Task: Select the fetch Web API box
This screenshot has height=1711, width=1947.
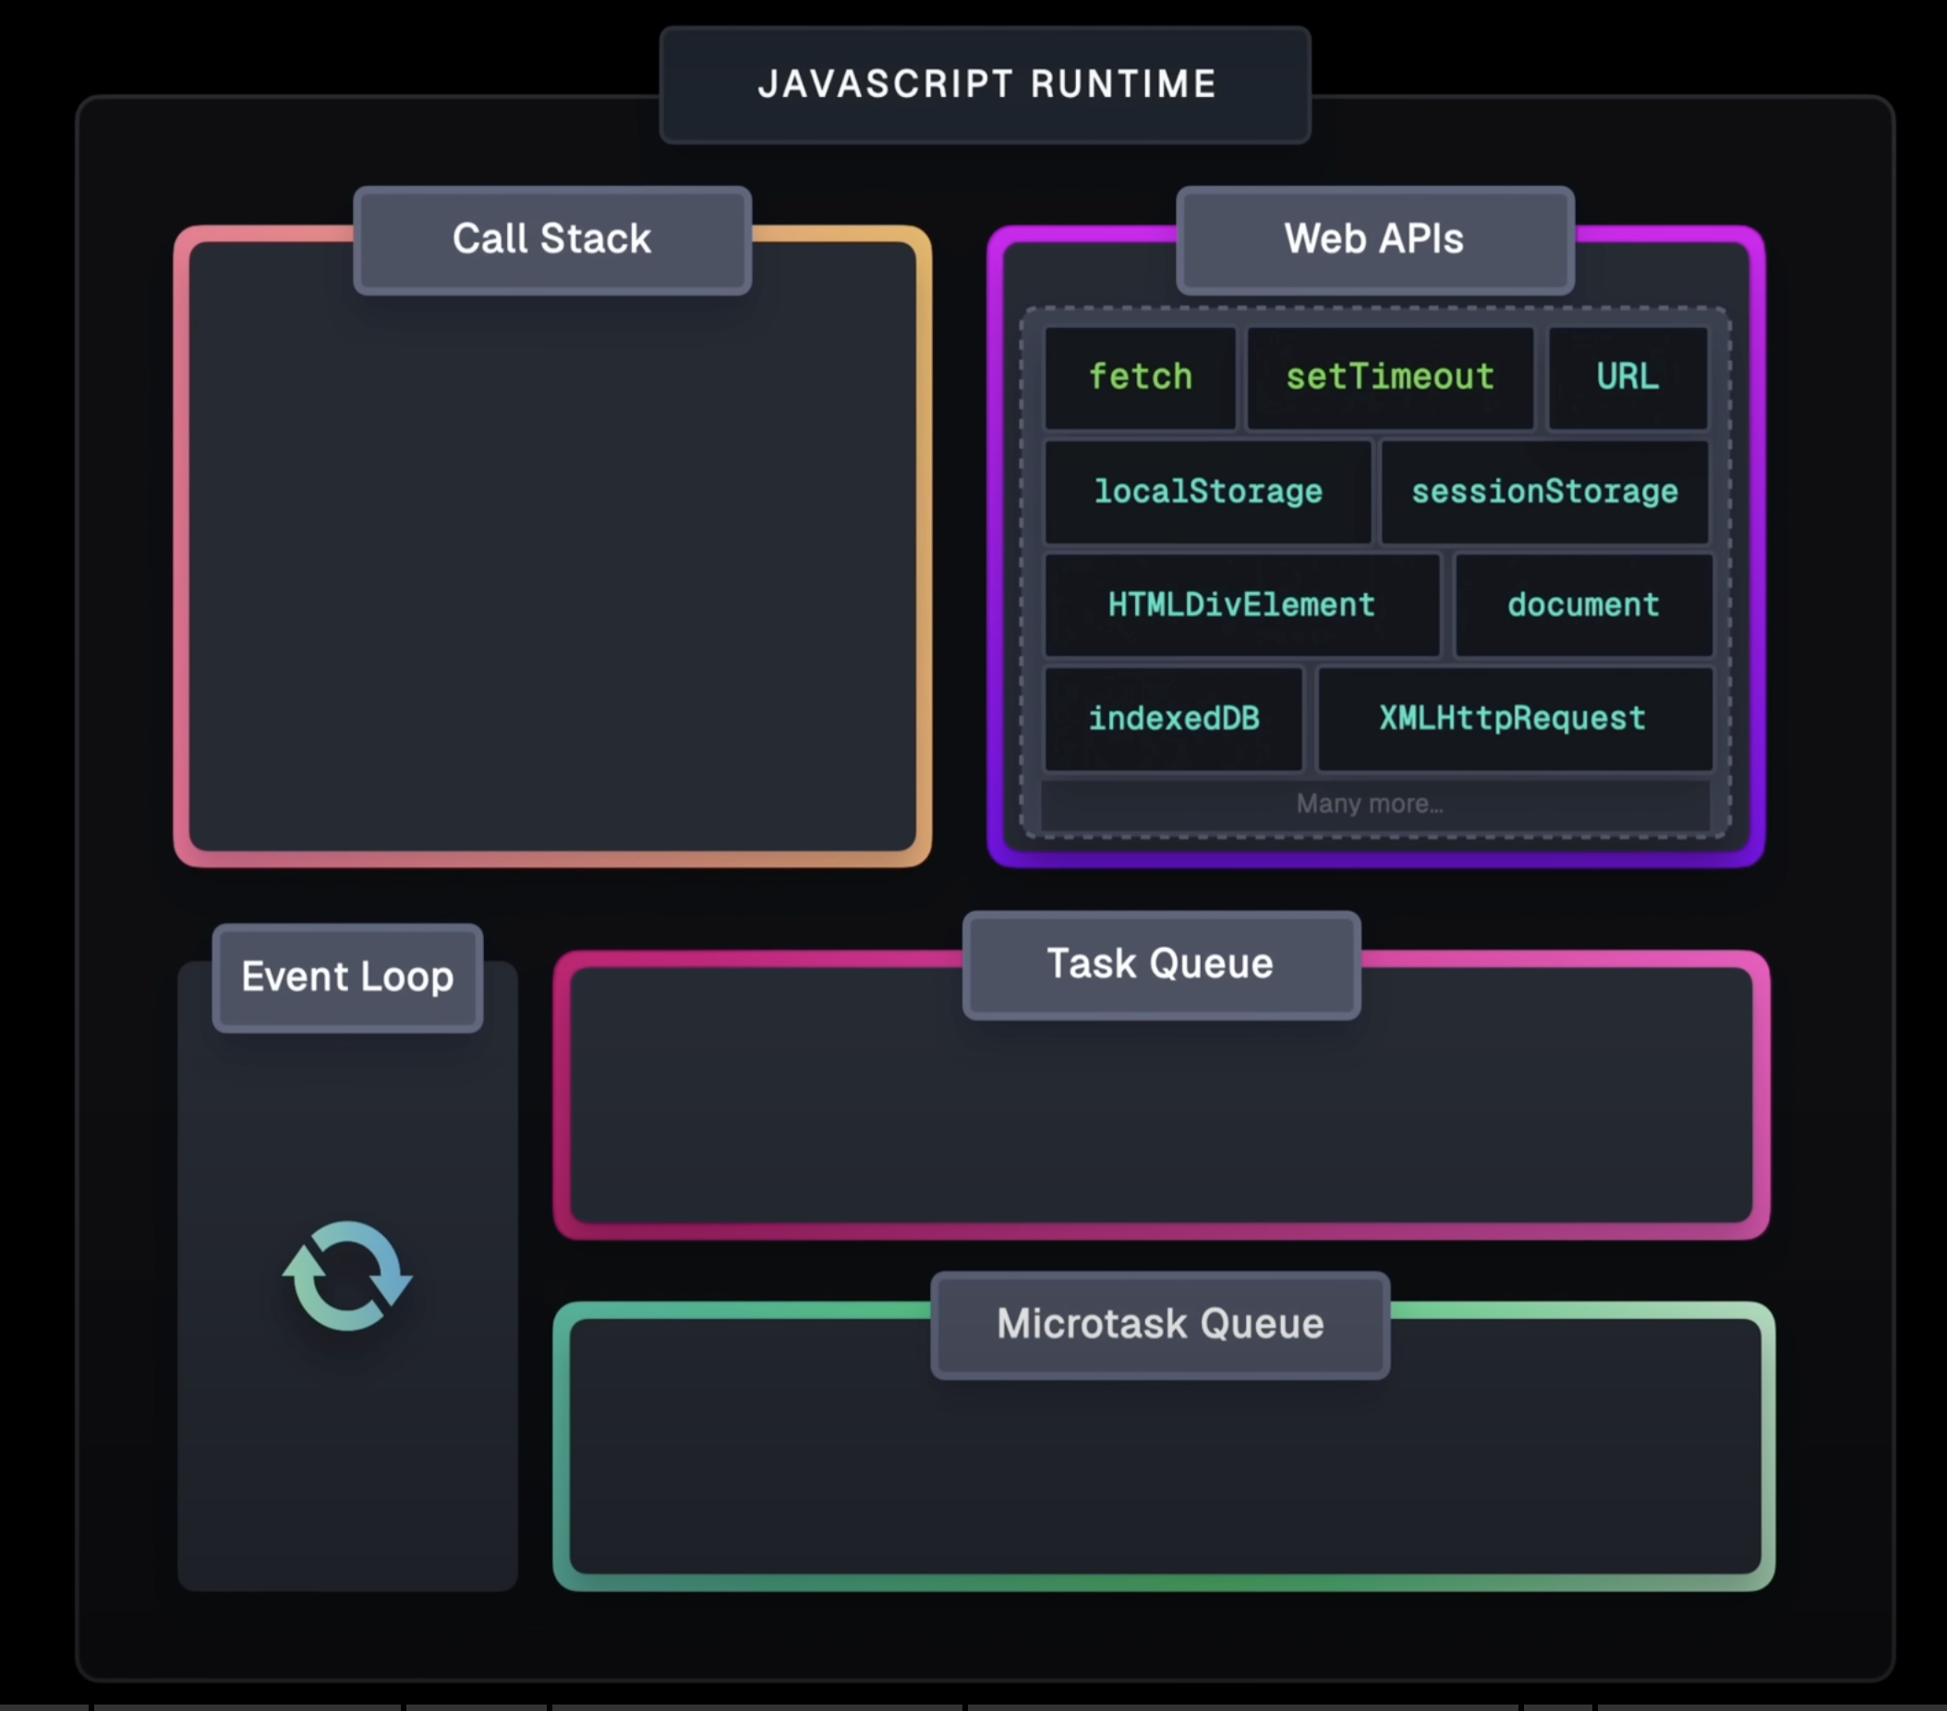Action: 1140,377
